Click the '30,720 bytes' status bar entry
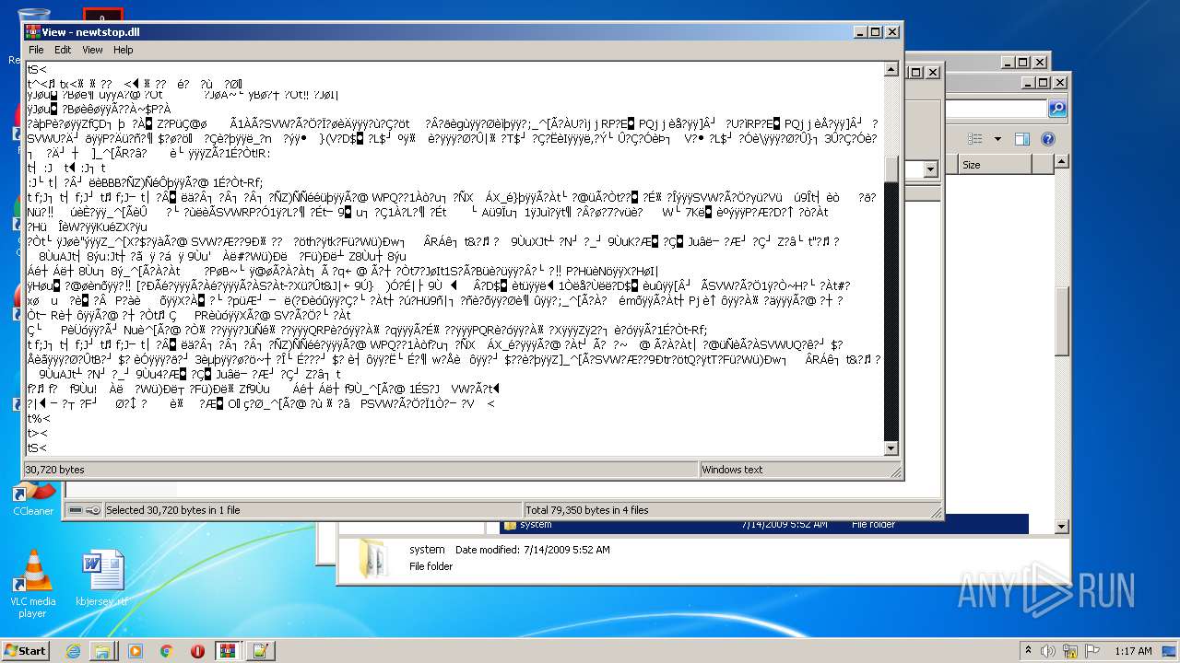 360,470
